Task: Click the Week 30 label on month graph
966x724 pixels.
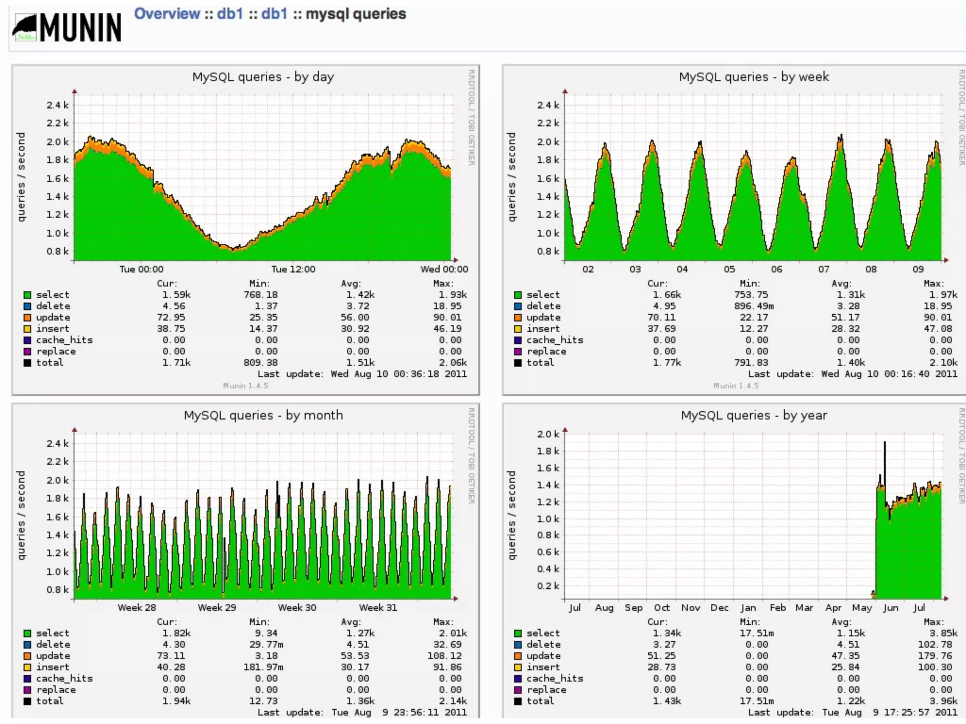Action: [x=297, y=608]
